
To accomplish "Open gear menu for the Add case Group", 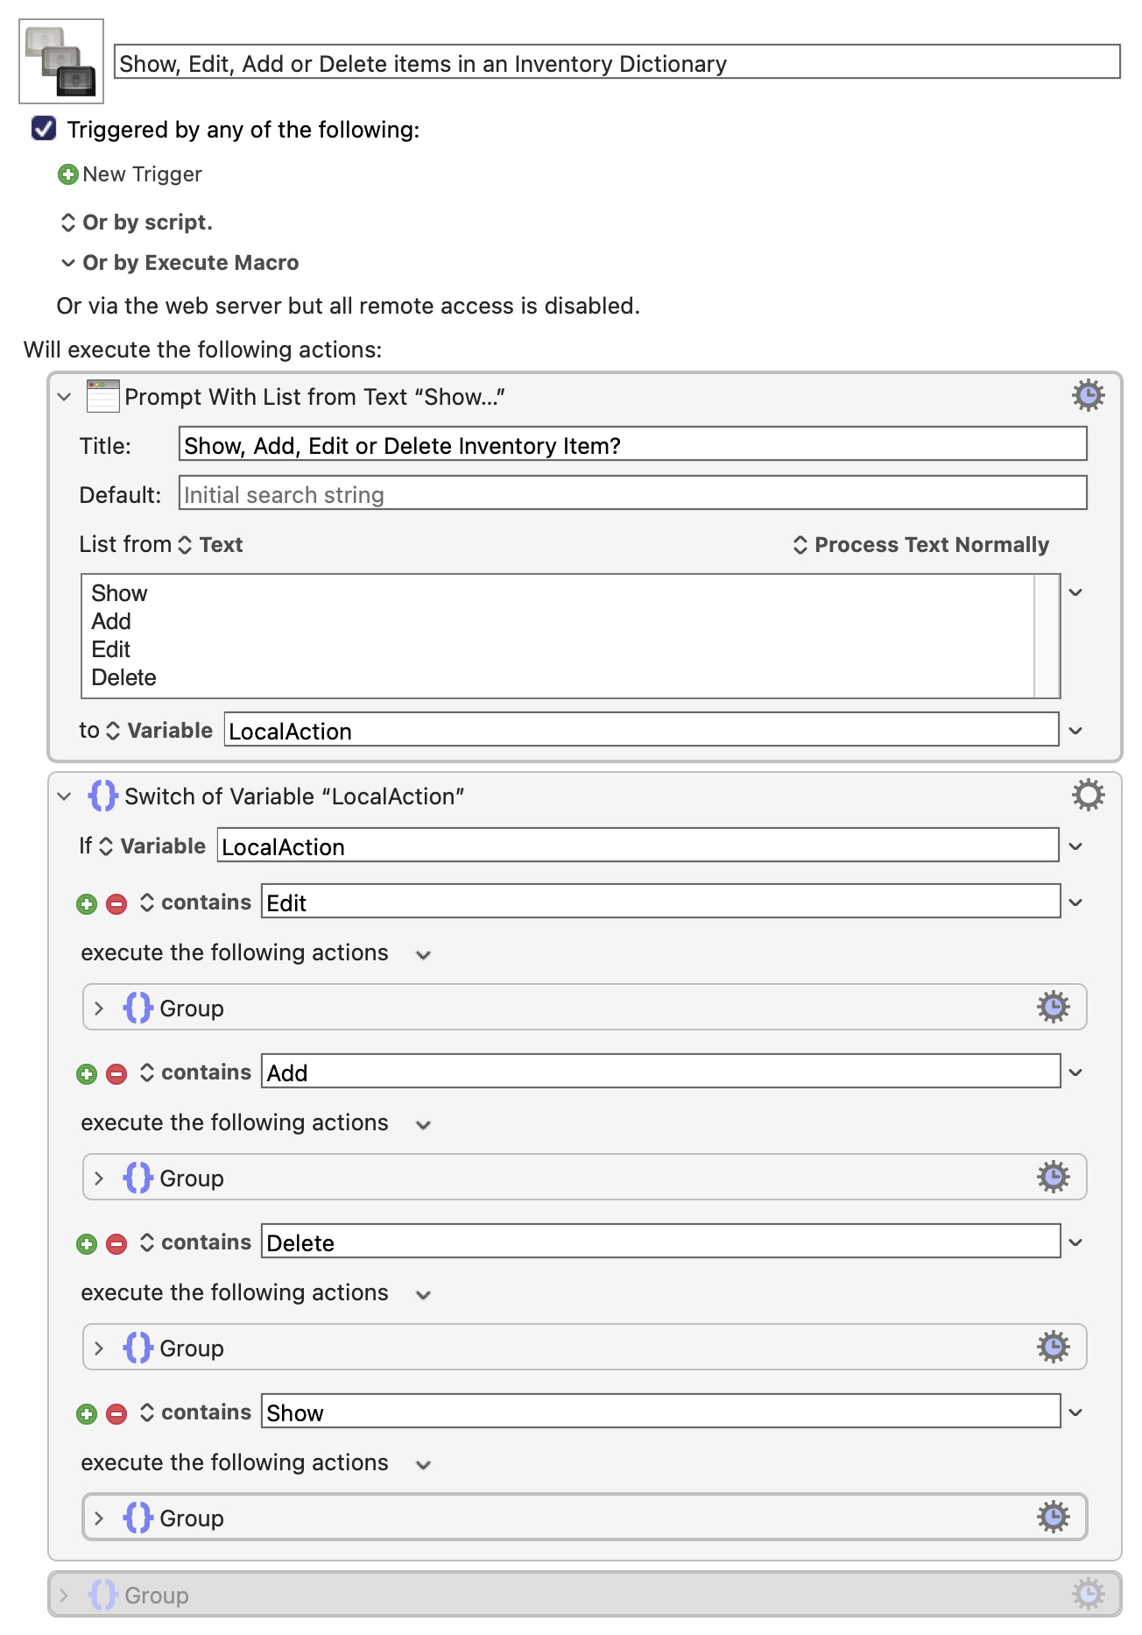I will click(1053, 1178).
